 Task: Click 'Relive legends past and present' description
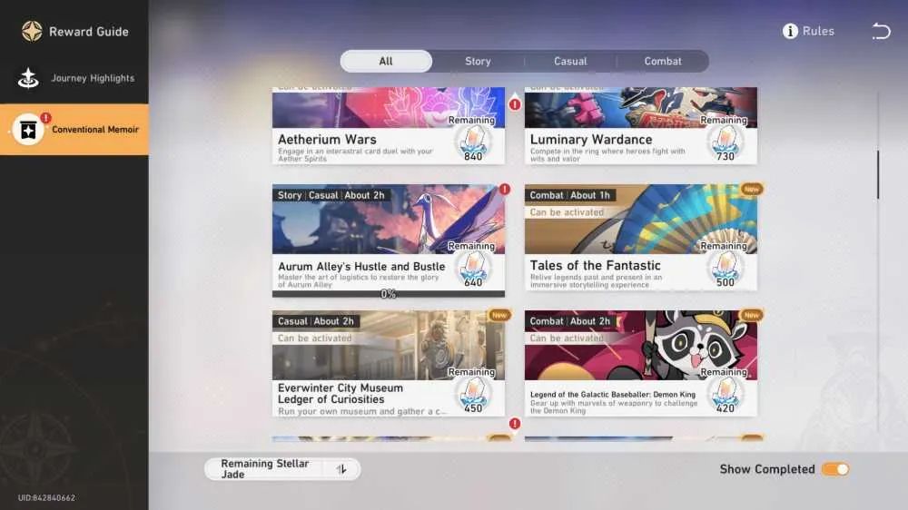tap(596, 280)
